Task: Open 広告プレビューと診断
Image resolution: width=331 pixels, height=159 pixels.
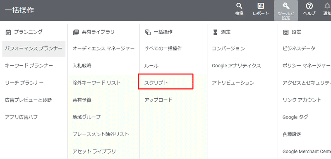Action: [x=28, y=100]
